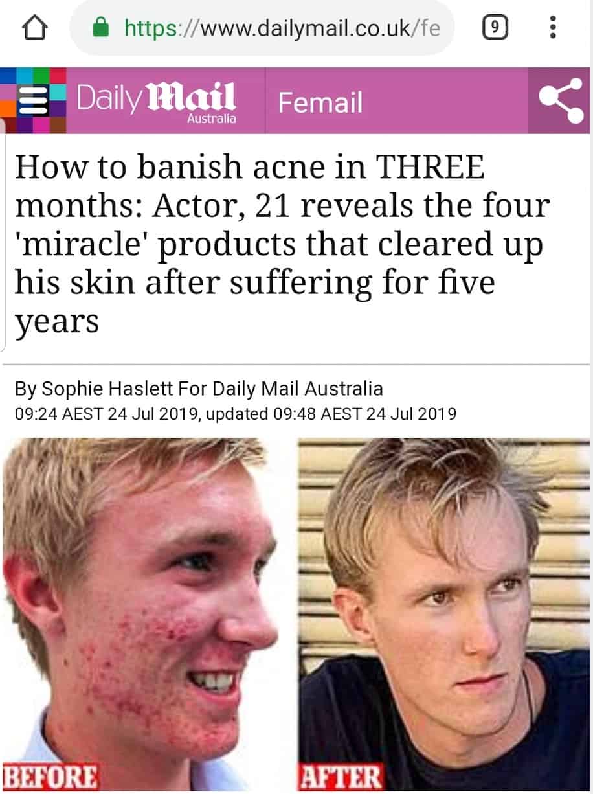Click the green padlock security icon
593x794 pixels.
pyautogui.click(x=100, y=28)
